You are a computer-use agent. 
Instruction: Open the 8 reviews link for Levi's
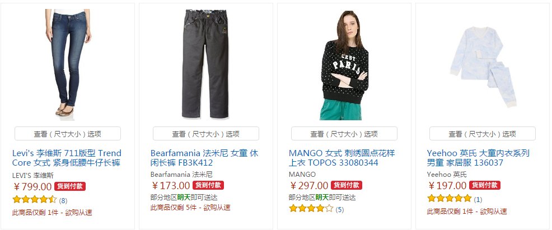point(63,200)
